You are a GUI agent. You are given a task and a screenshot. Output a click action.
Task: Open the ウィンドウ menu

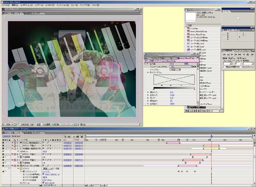point(85,5)
